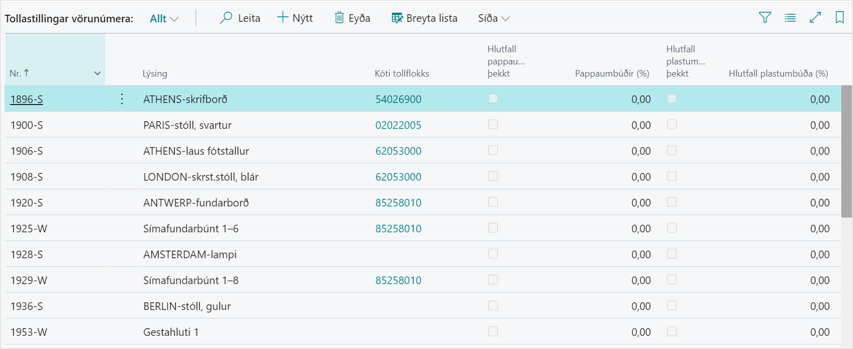Click the Leita search magnifier icon

click(226, 18)
